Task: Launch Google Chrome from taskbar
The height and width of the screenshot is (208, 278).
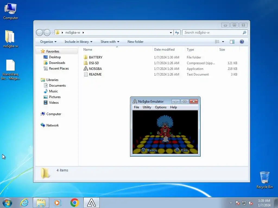Action: (74, 203)
